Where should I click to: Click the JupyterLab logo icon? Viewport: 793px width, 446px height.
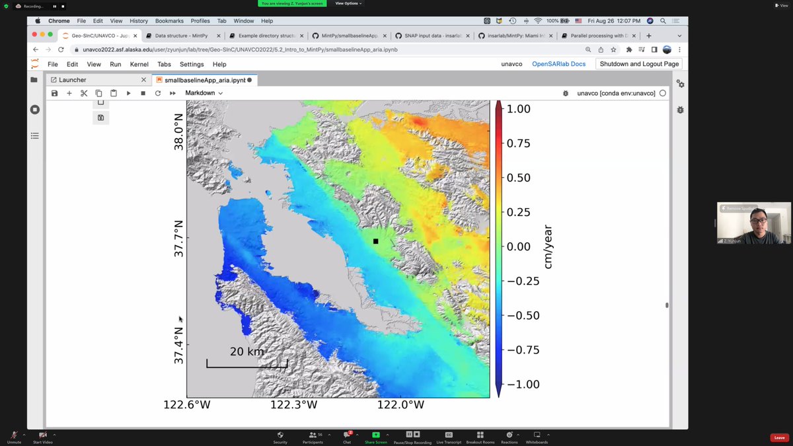(34, 64)
